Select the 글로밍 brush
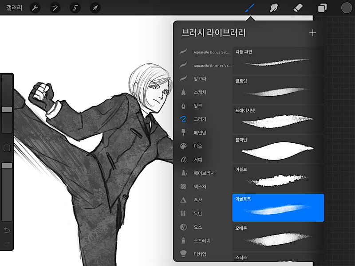 tap(278, 90)
